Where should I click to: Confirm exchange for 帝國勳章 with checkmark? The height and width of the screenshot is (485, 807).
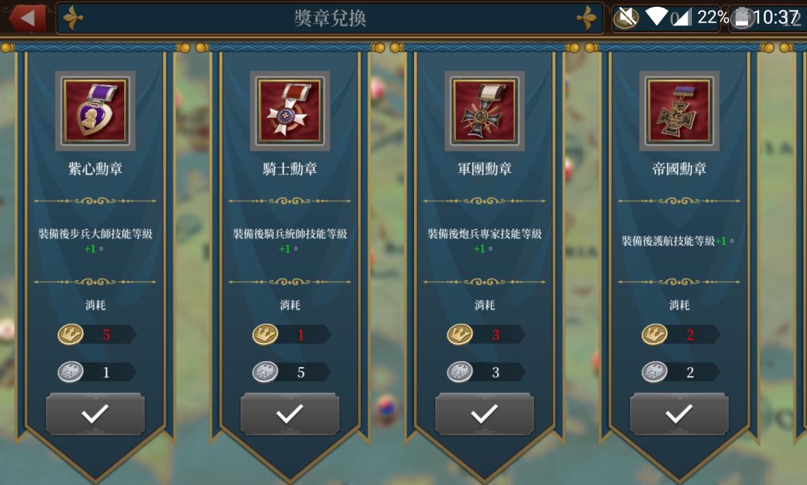pos(678,414)
